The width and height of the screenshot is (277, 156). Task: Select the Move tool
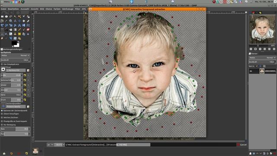click(19, 21)
